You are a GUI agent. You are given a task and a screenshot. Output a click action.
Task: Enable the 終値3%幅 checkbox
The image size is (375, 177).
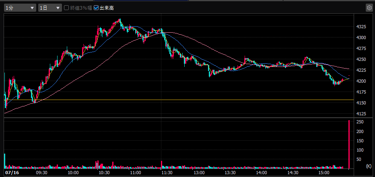[x=66, y=8]
